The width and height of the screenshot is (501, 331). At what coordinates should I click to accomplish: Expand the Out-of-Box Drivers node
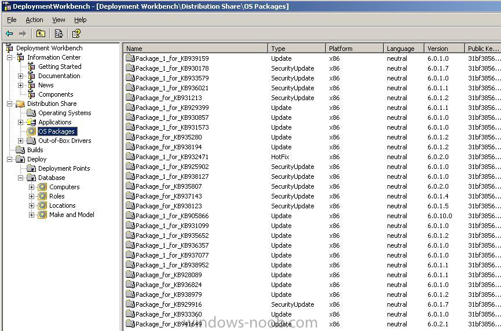click(20, 141)
